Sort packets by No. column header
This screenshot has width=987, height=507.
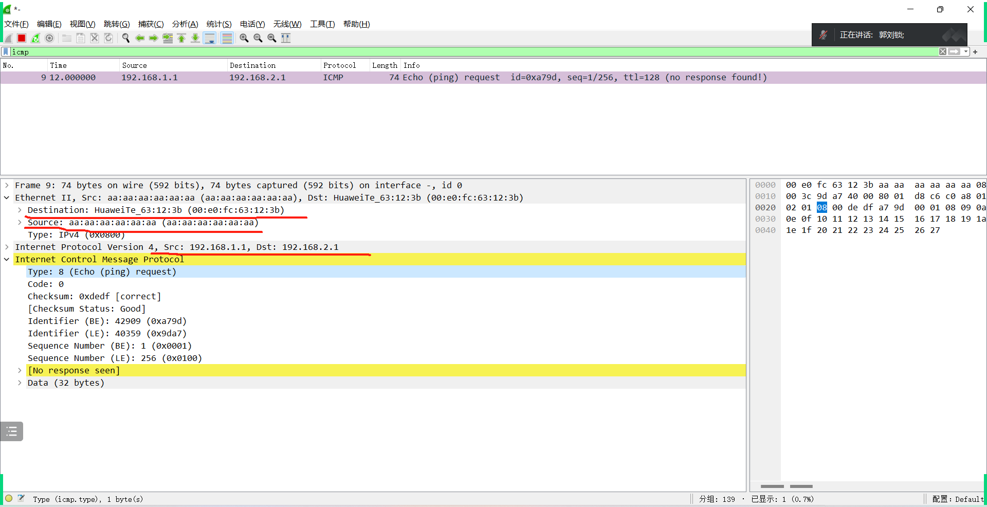24,65
